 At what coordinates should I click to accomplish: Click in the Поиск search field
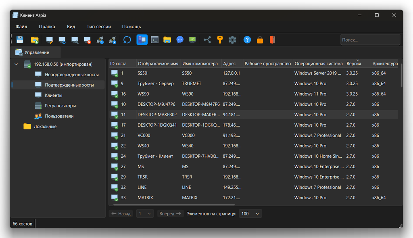pos(370,40)
